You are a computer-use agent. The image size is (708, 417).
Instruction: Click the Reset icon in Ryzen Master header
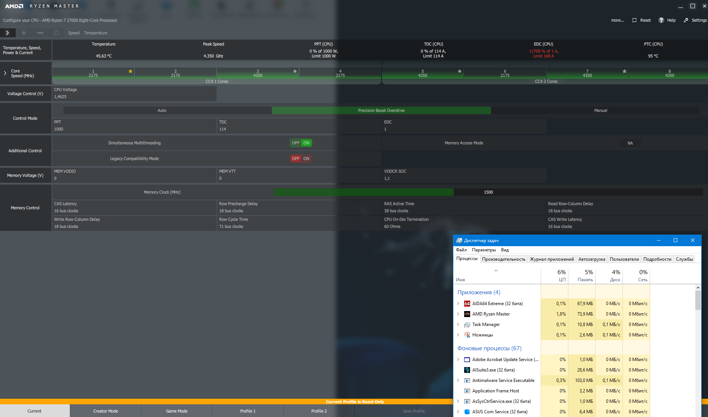634,20
